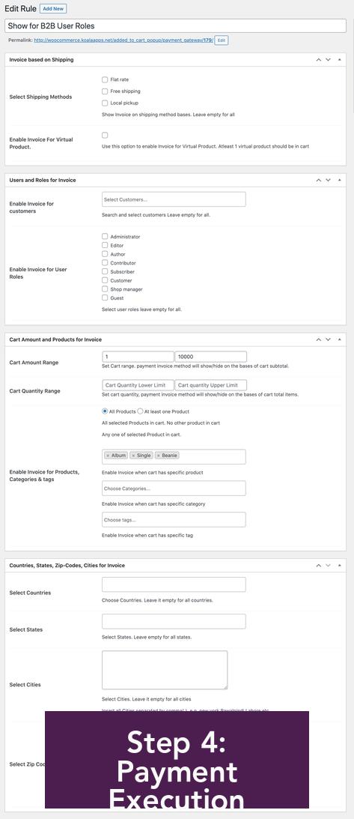Remove the Album product tag

click(108, 456)
